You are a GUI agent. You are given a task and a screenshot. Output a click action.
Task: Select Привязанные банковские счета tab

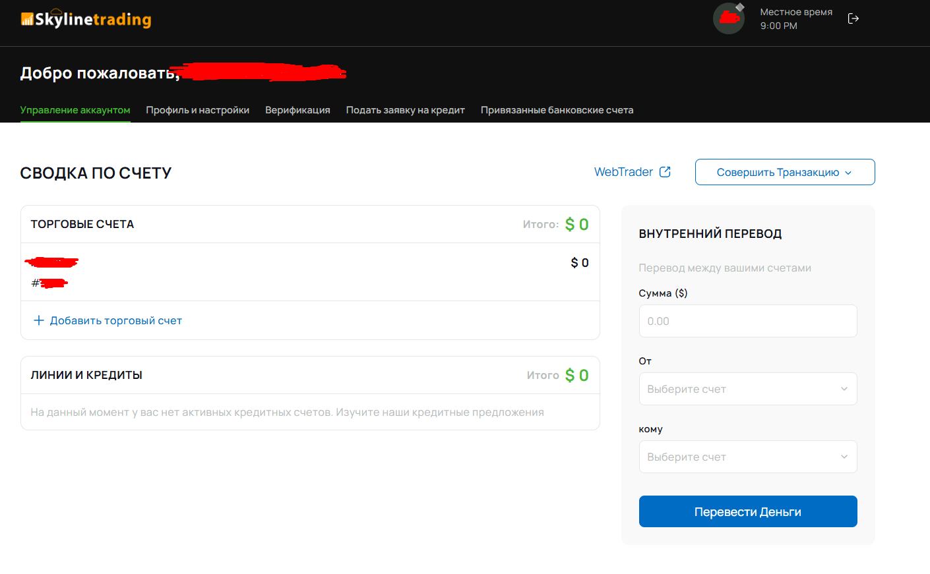point(557,110)
